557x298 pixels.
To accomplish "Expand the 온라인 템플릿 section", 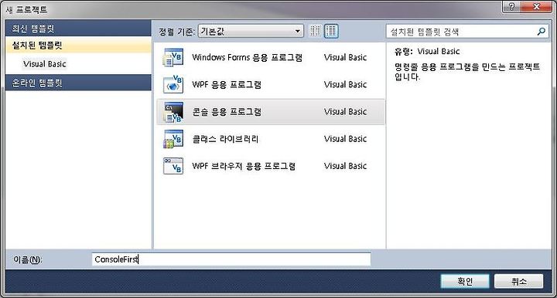I will pos(78,83).
